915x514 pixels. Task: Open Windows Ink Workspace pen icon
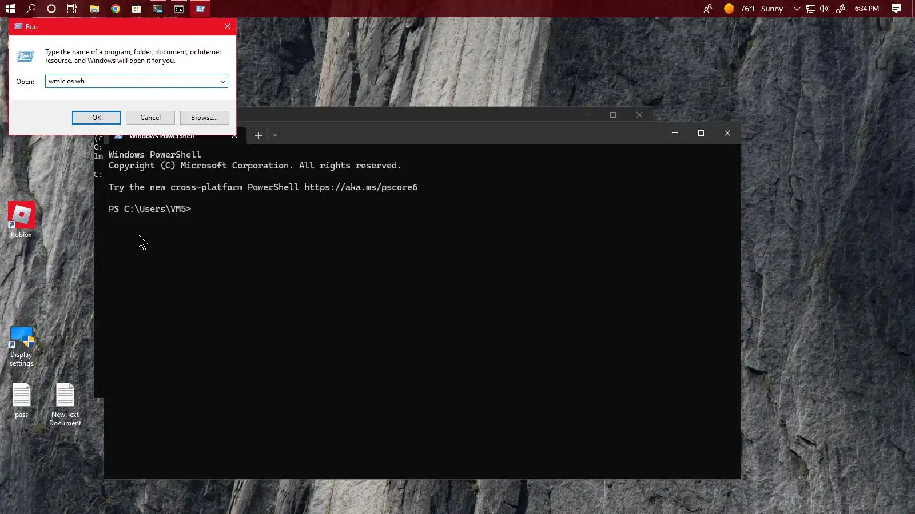841,9
